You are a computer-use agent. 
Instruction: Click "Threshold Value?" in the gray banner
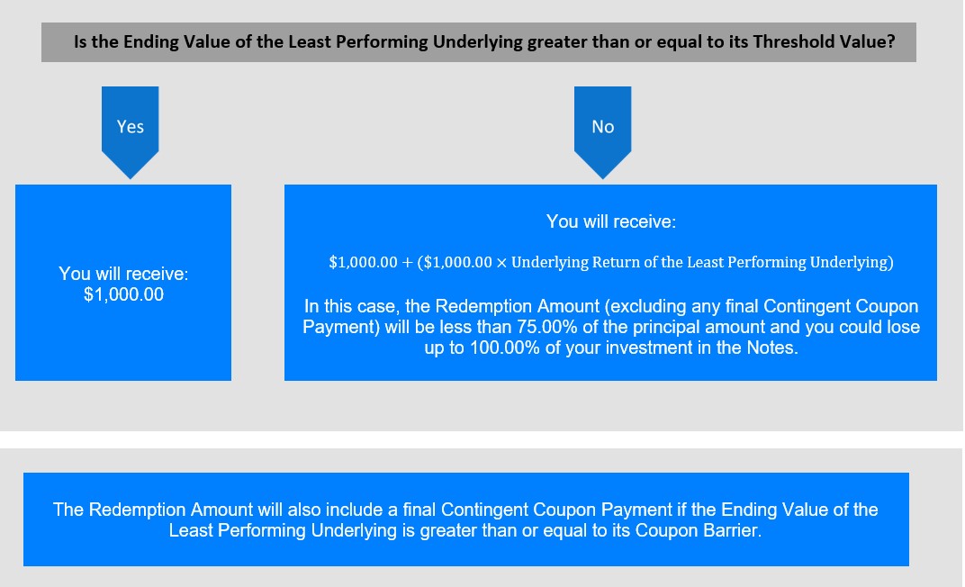[824, 41]
